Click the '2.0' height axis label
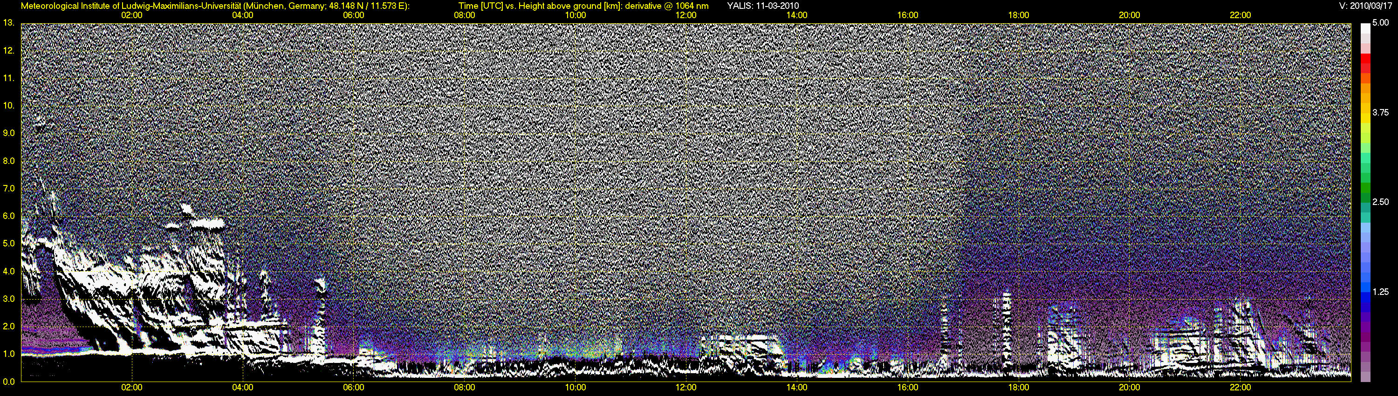 coord(8,326)
